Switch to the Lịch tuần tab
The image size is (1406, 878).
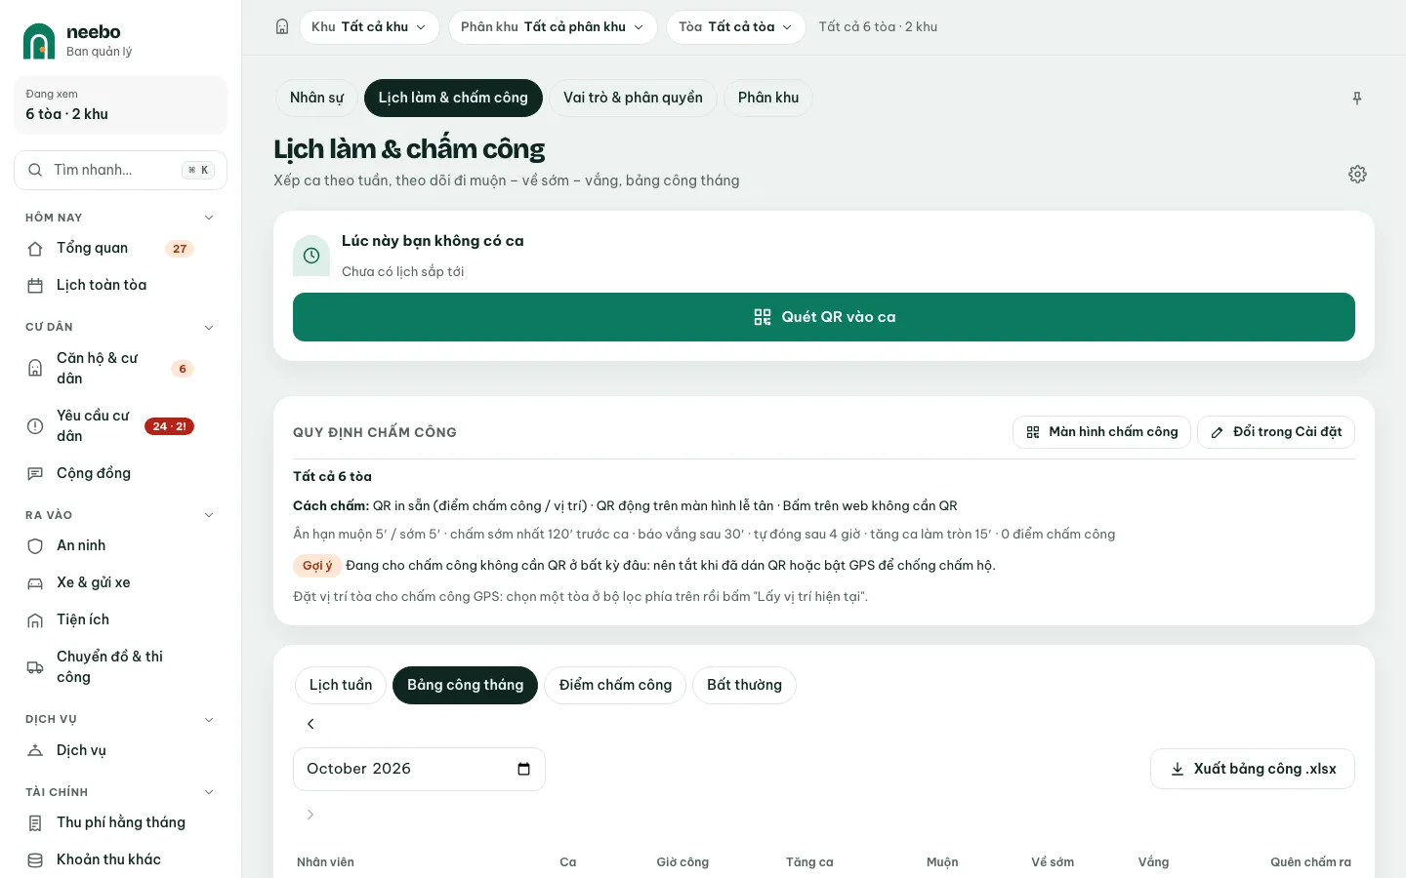tap(341, 685)
